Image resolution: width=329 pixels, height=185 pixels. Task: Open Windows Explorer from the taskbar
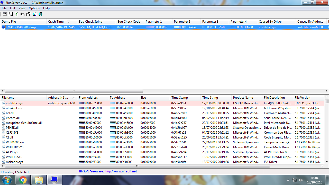click(x=39, y=180)
